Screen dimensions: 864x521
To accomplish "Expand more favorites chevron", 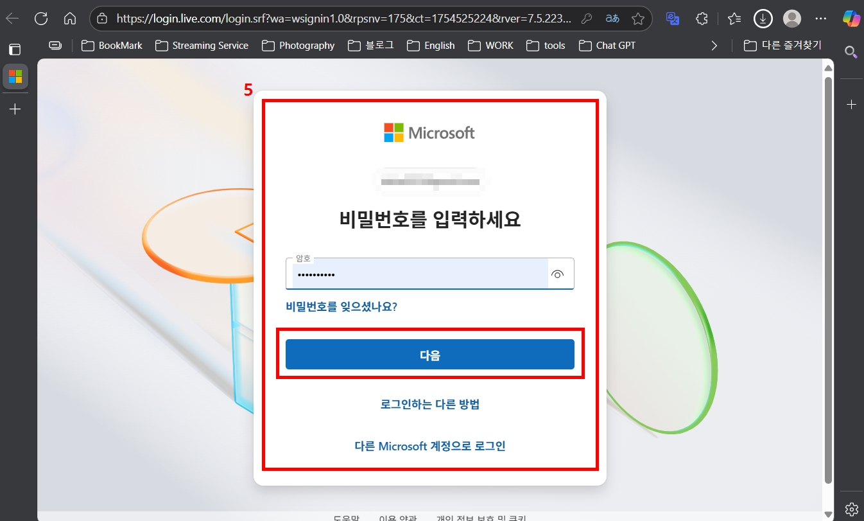I will 714,45.
